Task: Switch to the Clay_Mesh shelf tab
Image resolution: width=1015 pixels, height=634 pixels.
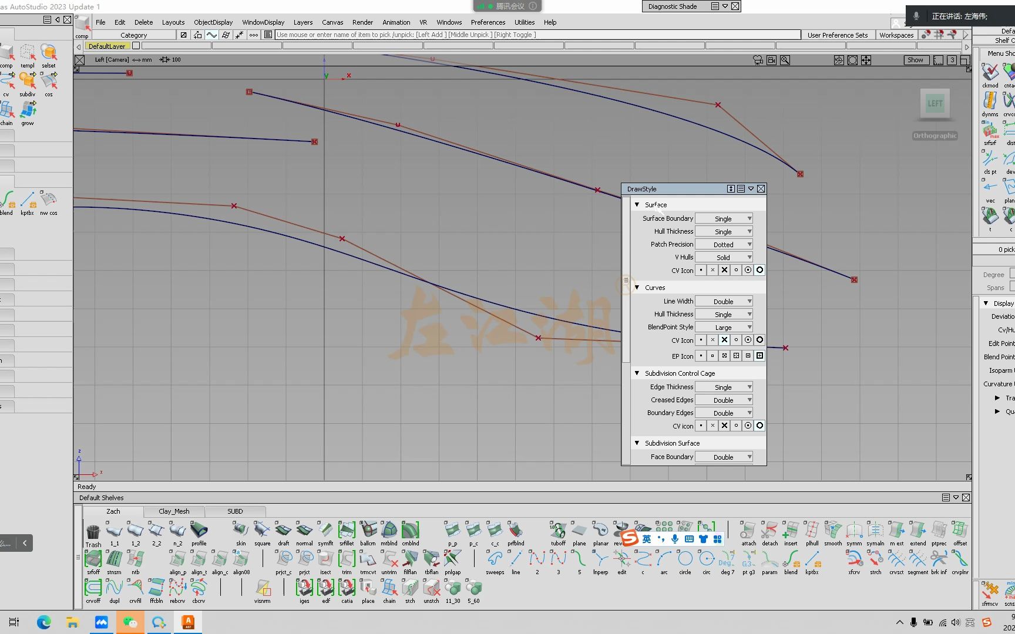Action: pos(174,511)
